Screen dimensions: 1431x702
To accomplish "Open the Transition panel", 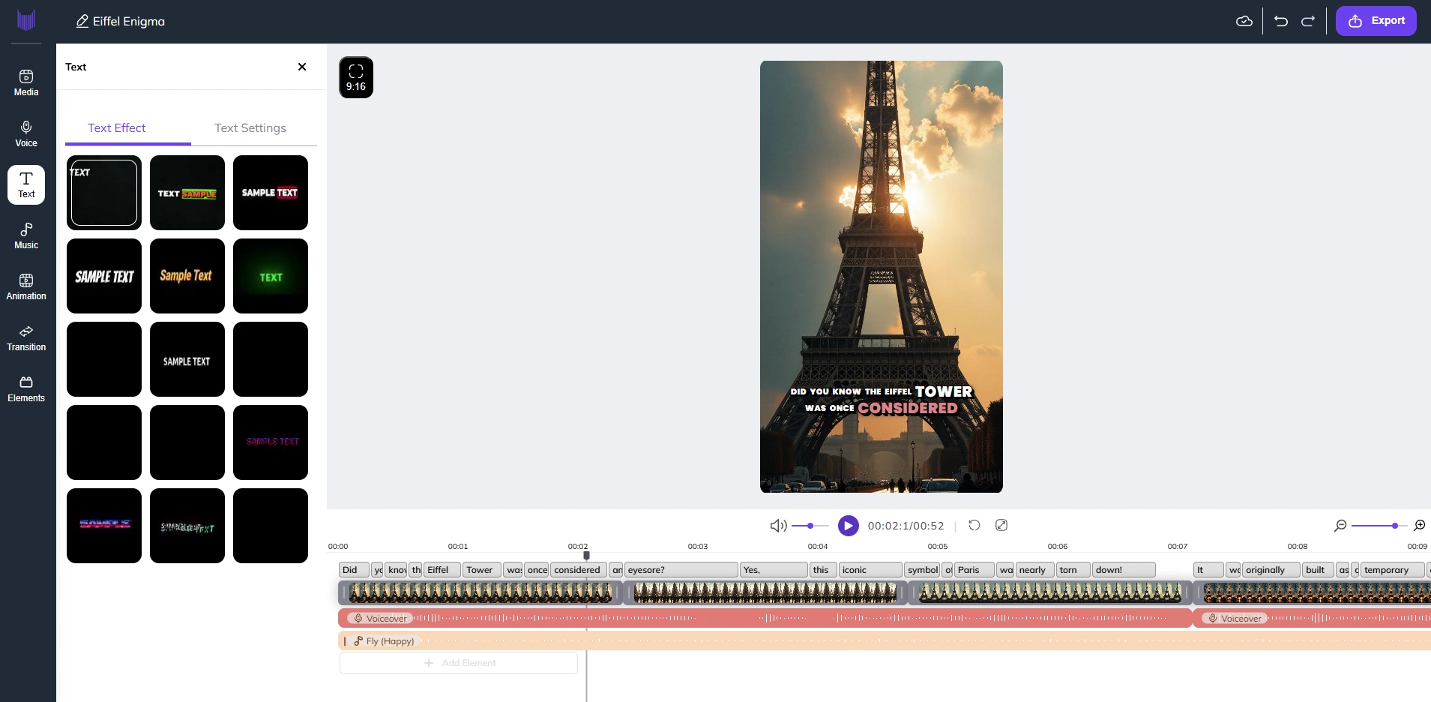I will (x=26, y=337).
